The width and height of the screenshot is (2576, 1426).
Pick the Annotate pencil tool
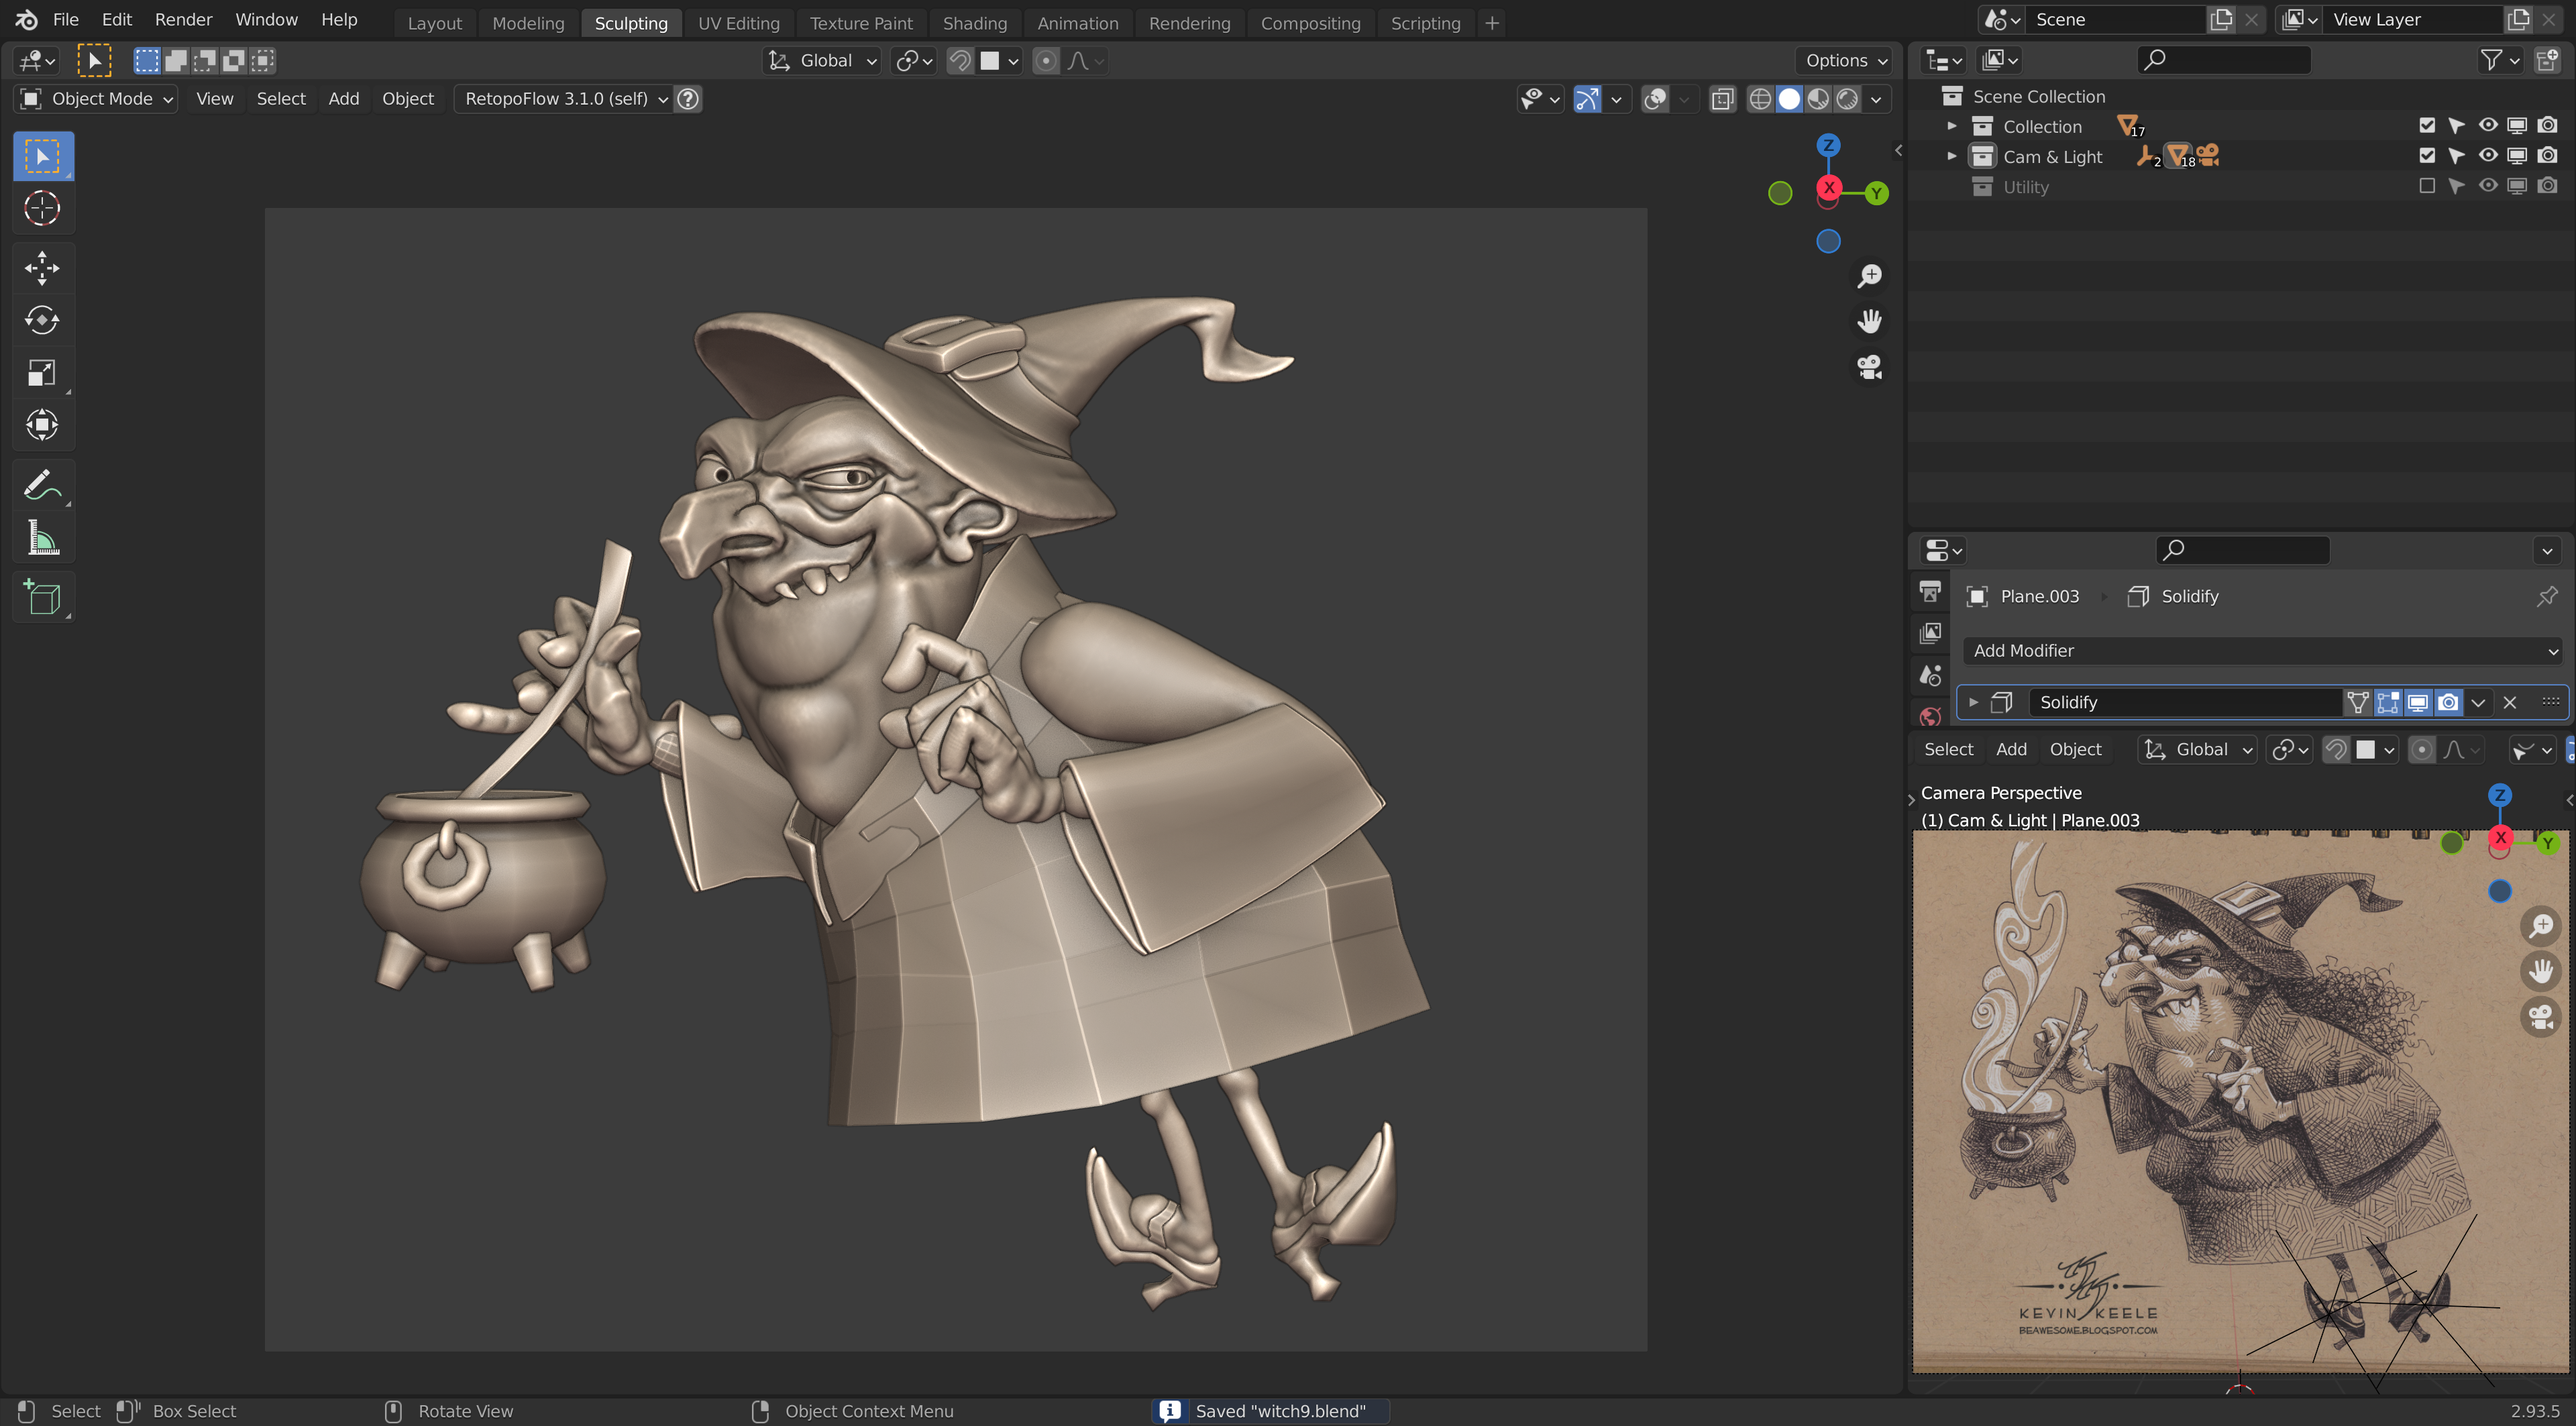[42, 486]
